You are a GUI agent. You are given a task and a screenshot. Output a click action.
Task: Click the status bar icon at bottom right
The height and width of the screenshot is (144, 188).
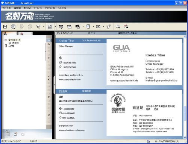click(149, 141)
